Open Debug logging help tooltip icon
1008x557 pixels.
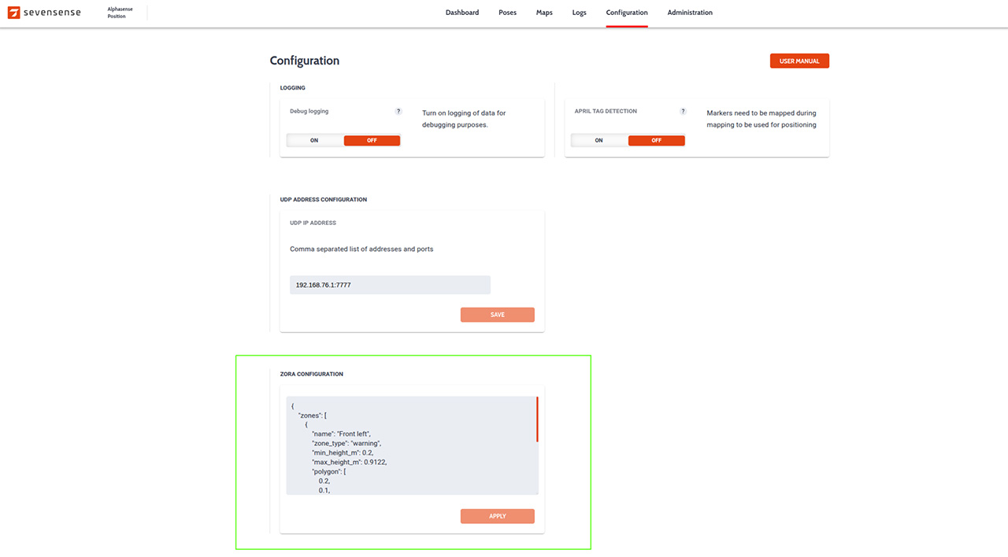point(398,112)
